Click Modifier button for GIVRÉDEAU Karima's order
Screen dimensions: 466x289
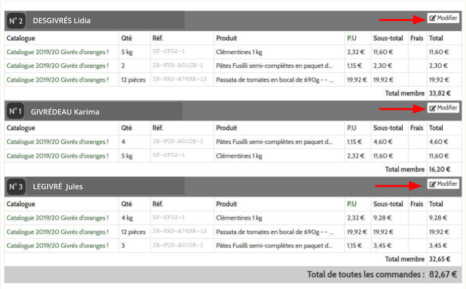click(443, 108)
